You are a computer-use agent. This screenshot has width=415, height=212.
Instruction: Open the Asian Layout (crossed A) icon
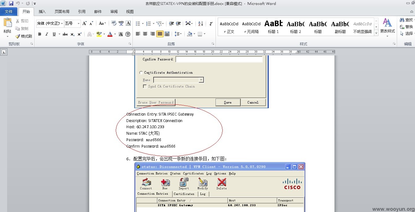[188, 23]
